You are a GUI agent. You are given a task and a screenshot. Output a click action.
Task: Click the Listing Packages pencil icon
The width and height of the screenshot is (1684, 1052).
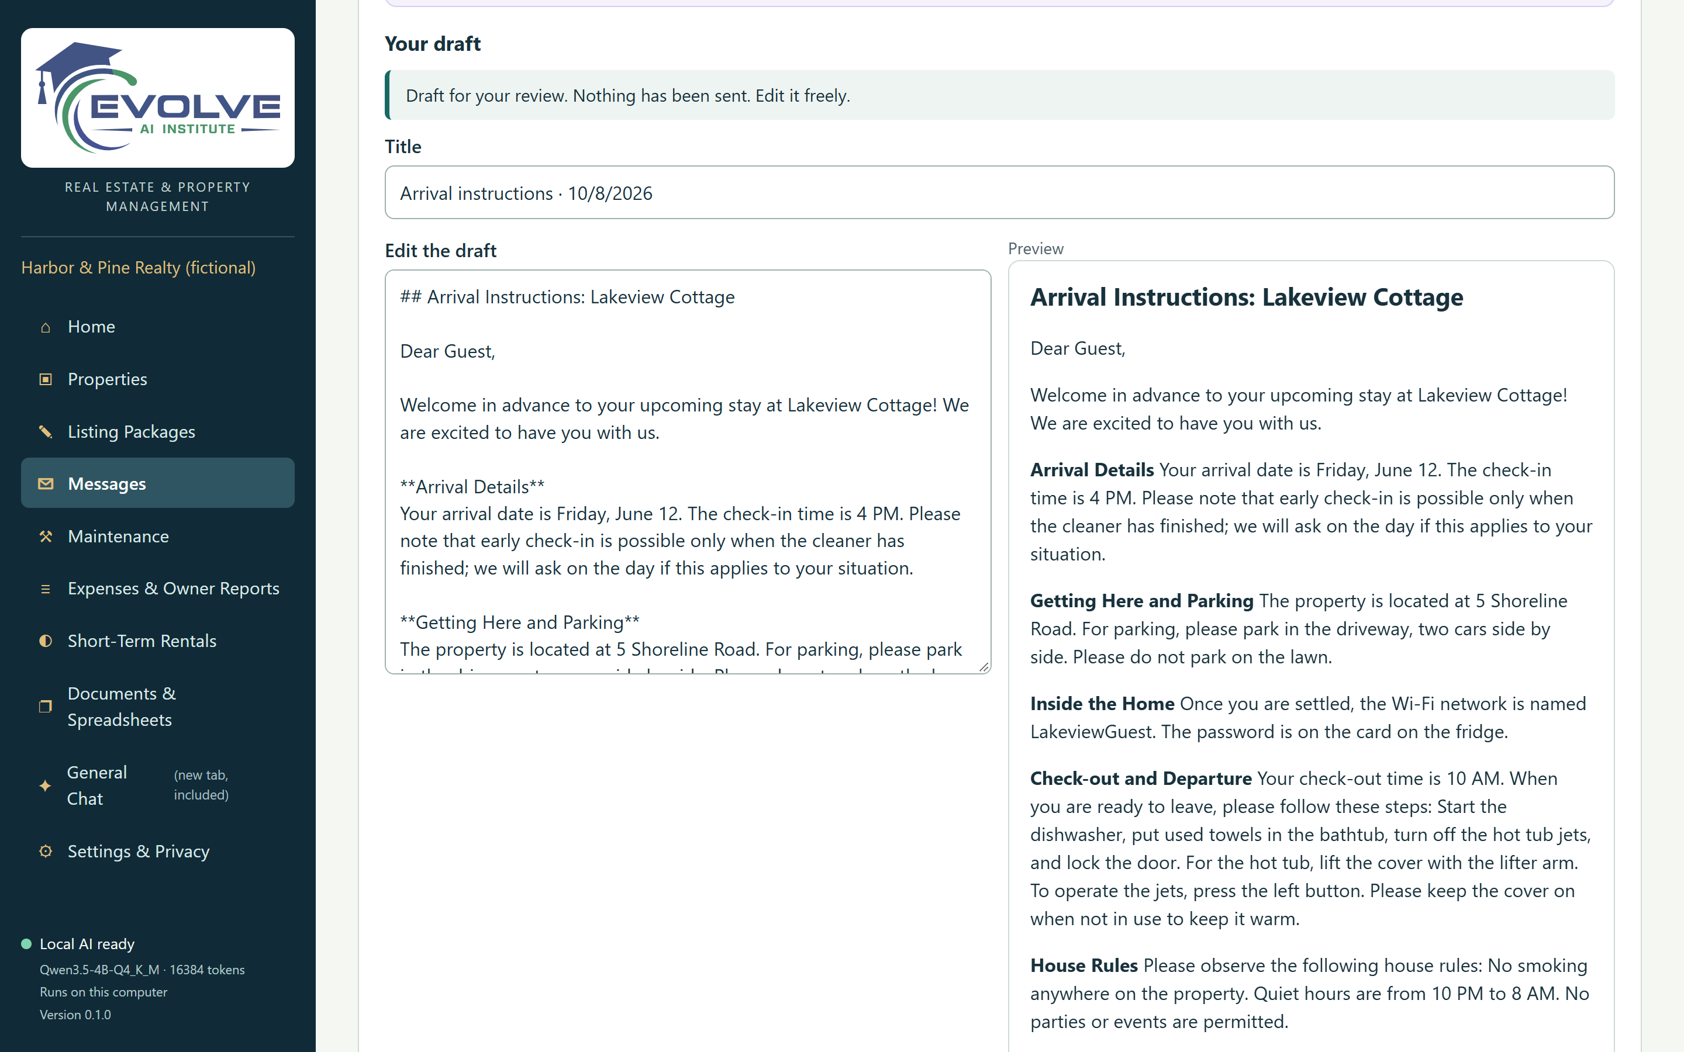coord(45,432)
